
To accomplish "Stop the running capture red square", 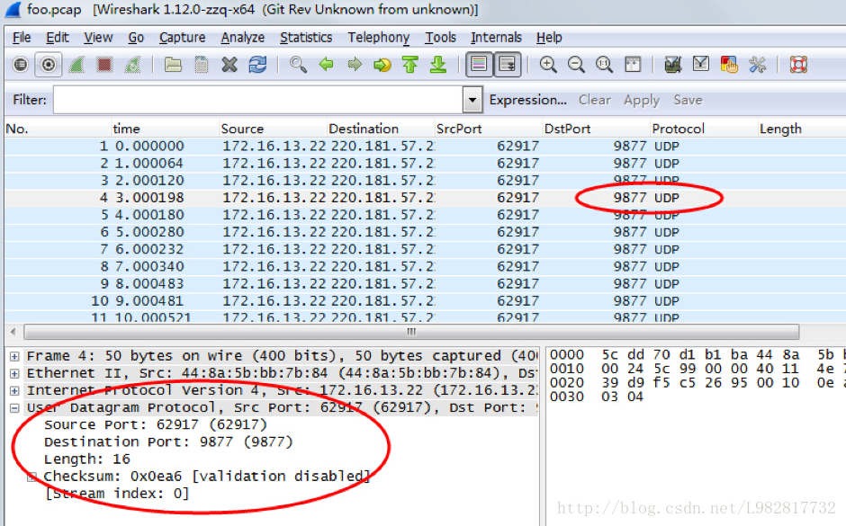I will tap(104, 66).
